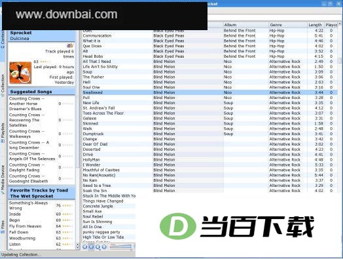Screen dimensions: 343x259
Task: Open favorite track Begin
Action: pyautogui.click(x=14, y=220)
